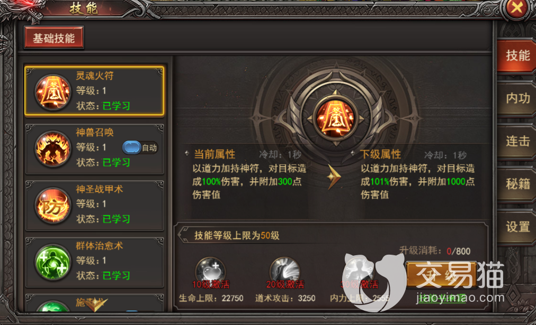Image resolution: width=536 pixels, height=325 pixels.
Task: Select the 神兽召唤 beast summon icon
Action: (52, 149)
